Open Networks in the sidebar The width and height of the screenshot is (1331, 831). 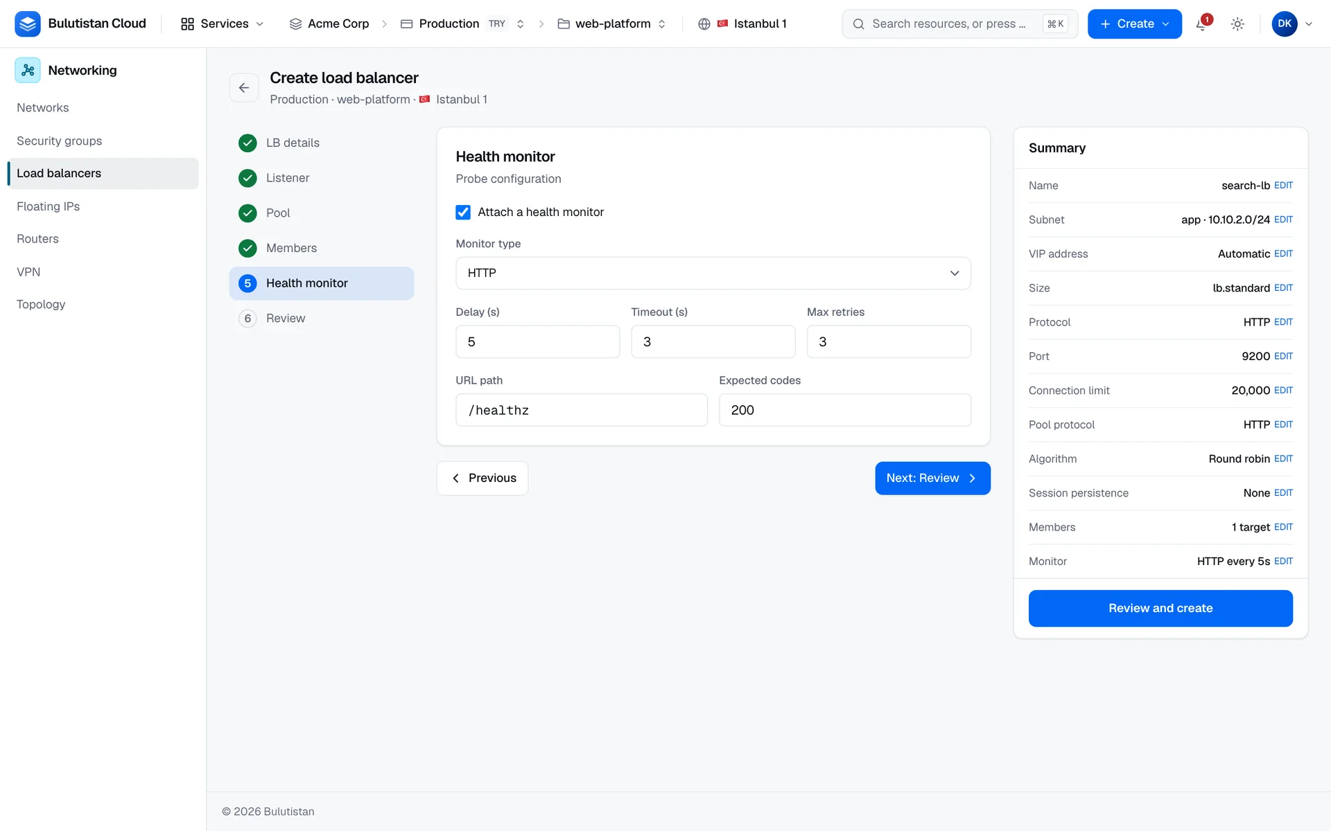tap(43, 108)
